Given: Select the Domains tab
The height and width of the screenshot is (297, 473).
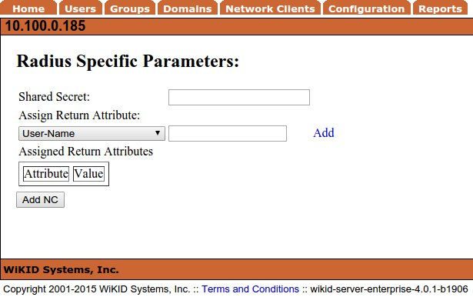Looking at the screenshot, I should tap(188, 8).
